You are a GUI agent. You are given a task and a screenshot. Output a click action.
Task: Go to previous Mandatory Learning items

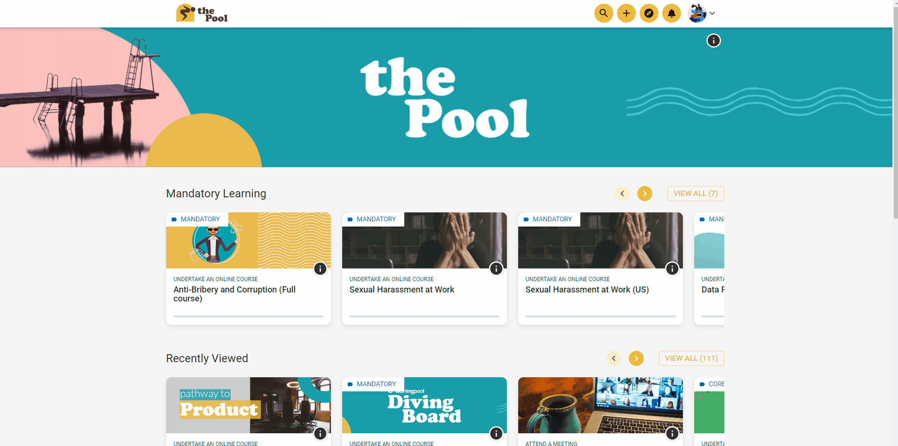point(622,194)
